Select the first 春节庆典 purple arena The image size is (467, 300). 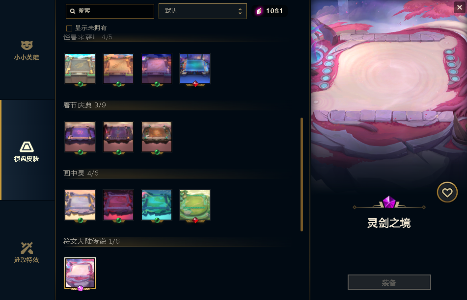80,137
